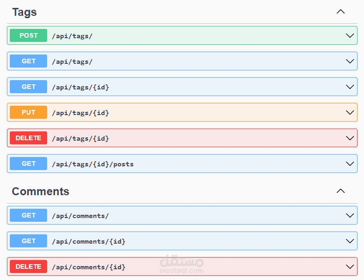Open the Comments section heading
Viewport: 364px width, 280px height.
[x=41, y=191]
